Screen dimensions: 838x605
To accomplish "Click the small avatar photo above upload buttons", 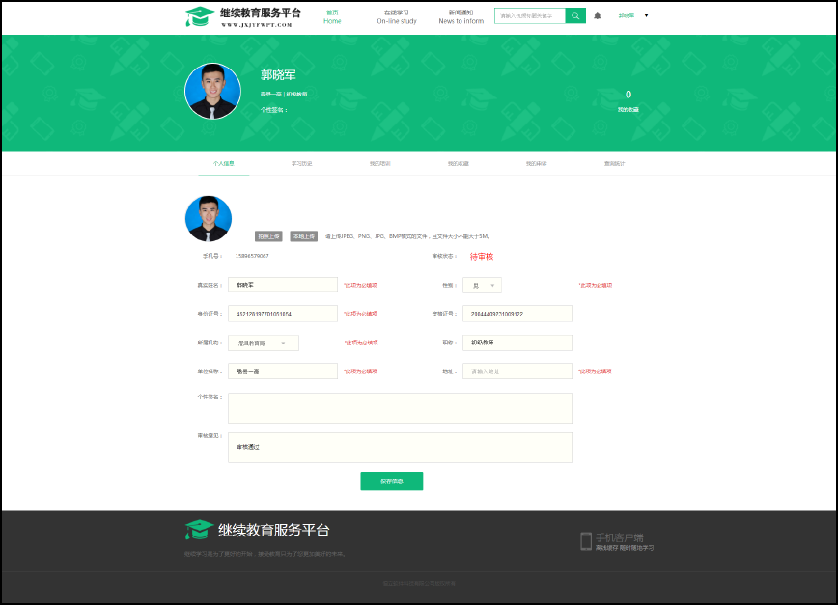I will point(209,218).
